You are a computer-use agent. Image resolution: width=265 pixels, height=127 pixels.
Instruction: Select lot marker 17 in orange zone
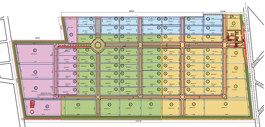click(x=188, y=36)
